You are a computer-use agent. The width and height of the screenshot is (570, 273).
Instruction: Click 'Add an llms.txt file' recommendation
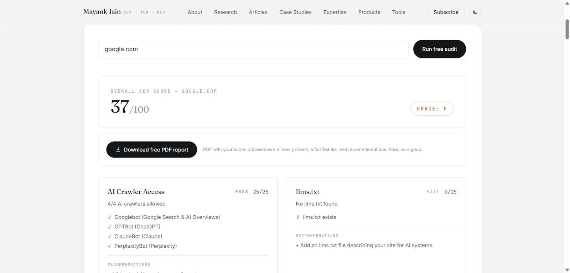click(x=367, y=246)
